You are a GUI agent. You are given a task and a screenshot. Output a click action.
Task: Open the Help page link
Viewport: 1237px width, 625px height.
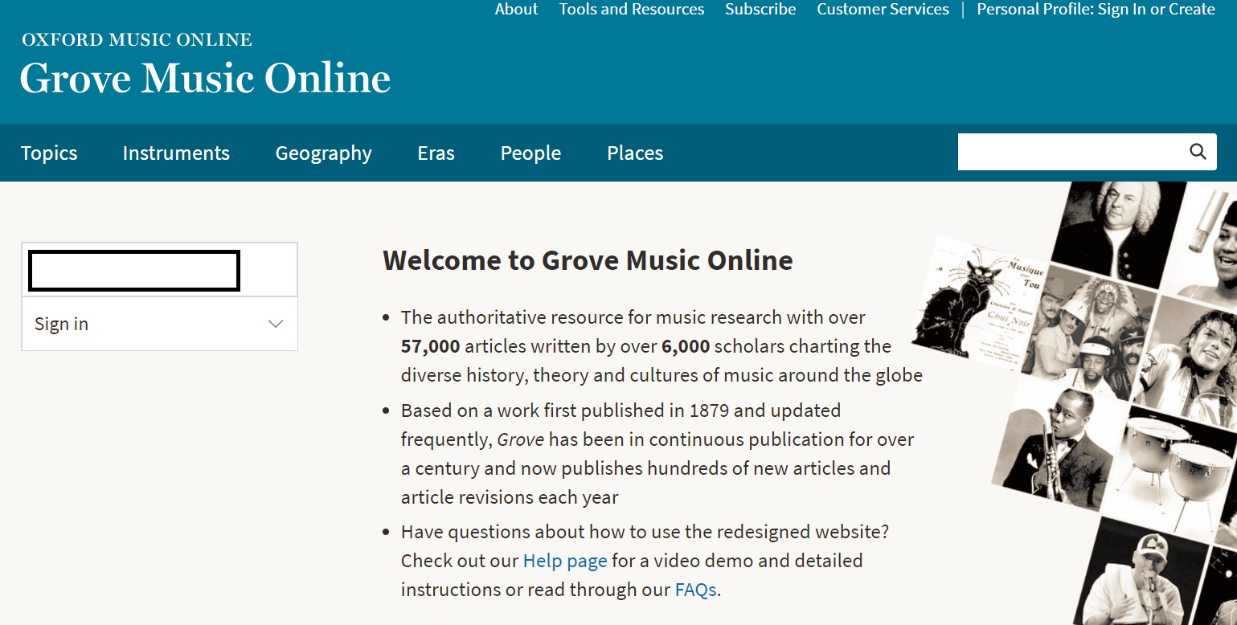tap(565, 560)
